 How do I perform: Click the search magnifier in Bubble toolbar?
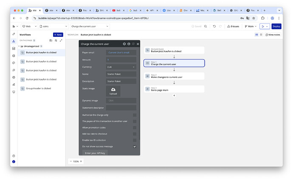pyautogui.click(x=206, y=26)
